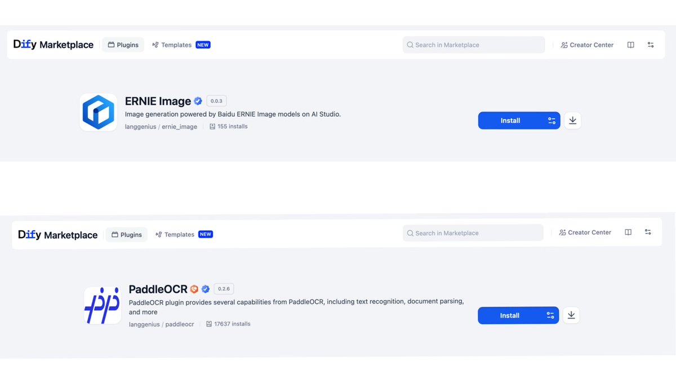Screen dimensions: 676x380
Task: Switch to Templates tab in top header
Action: (172, 45)
